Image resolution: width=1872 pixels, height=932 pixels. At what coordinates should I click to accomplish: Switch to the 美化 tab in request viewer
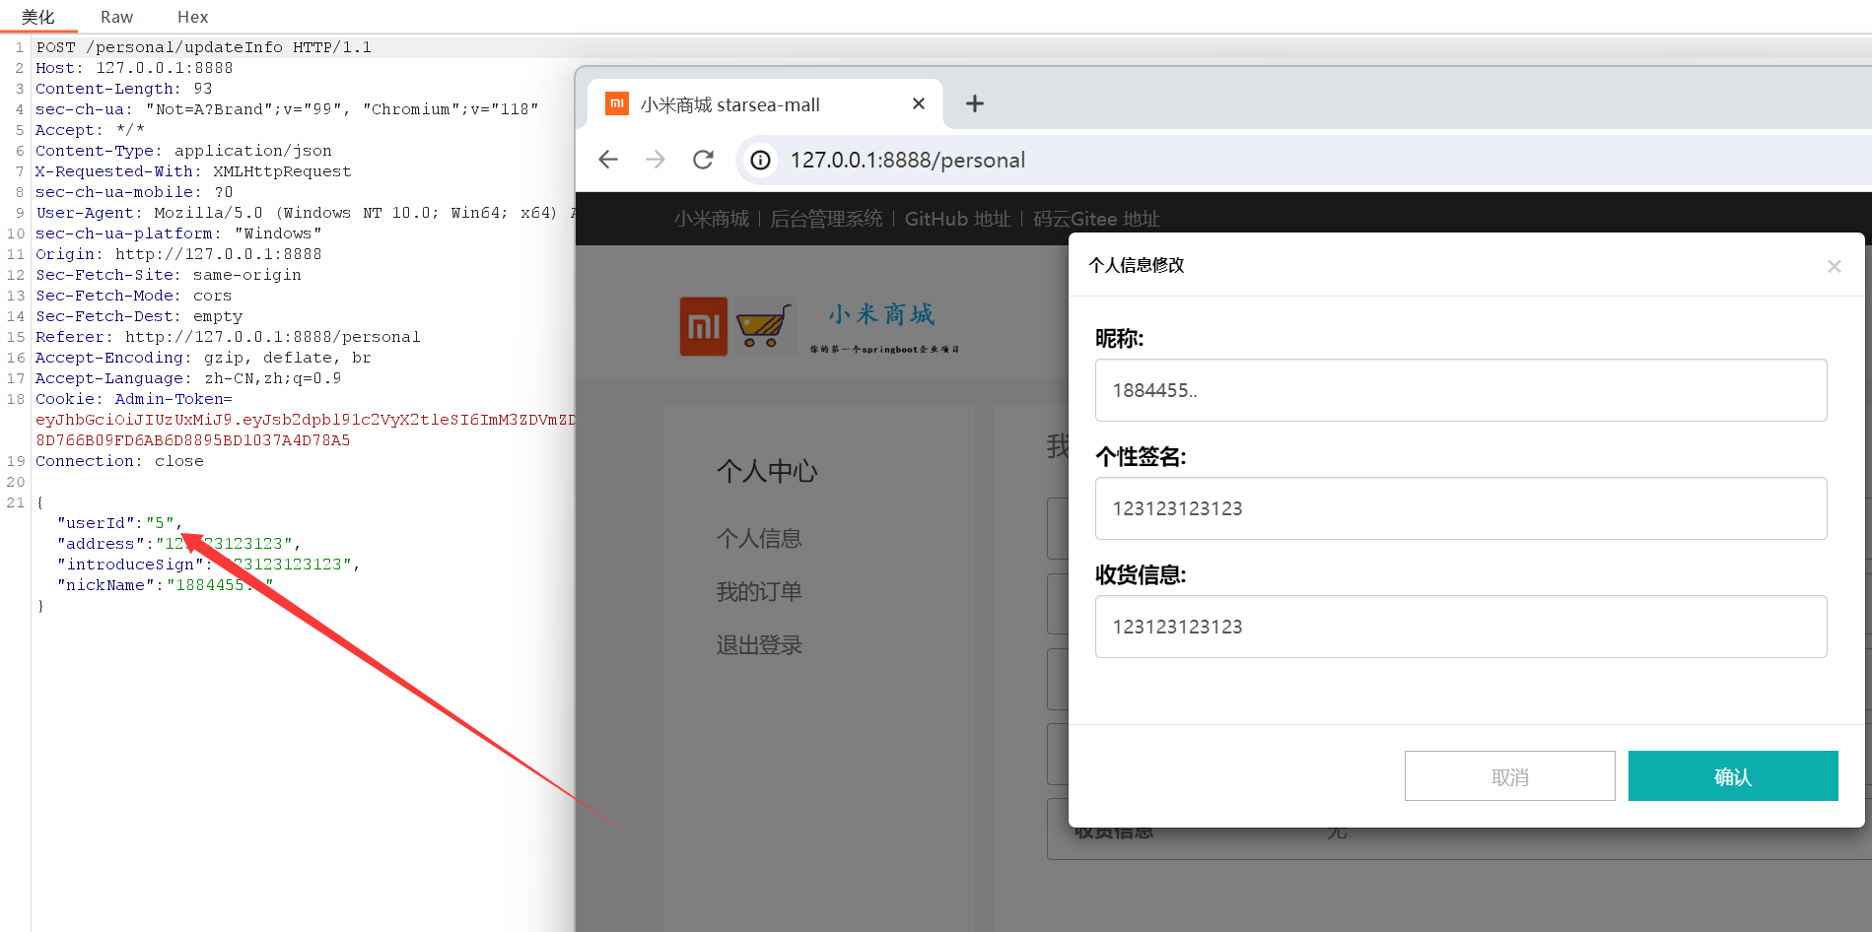(x=37, y=17)
